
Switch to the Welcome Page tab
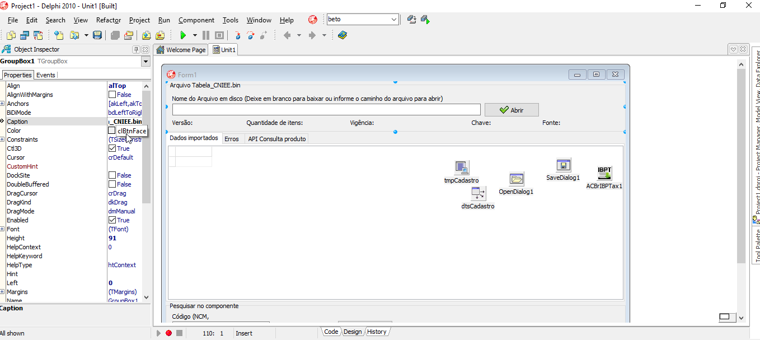(181, 50)
